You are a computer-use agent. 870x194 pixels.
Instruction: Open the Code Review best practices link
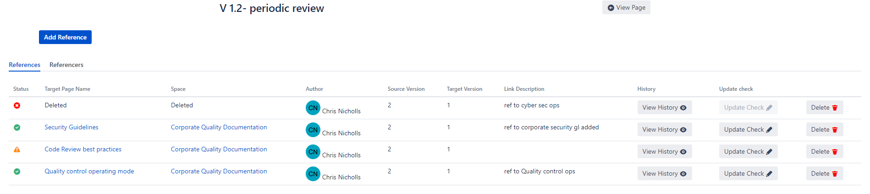(83, 149)
